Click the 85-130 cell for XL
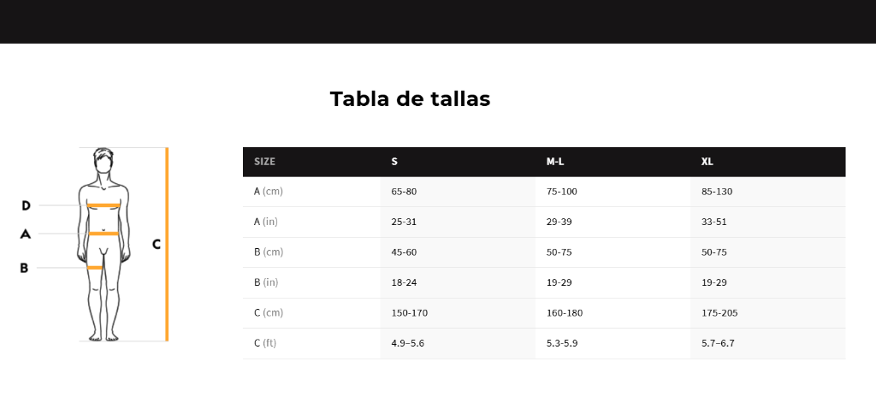The width and height of the screenshot is (876, 403). [x=717, y=192]
